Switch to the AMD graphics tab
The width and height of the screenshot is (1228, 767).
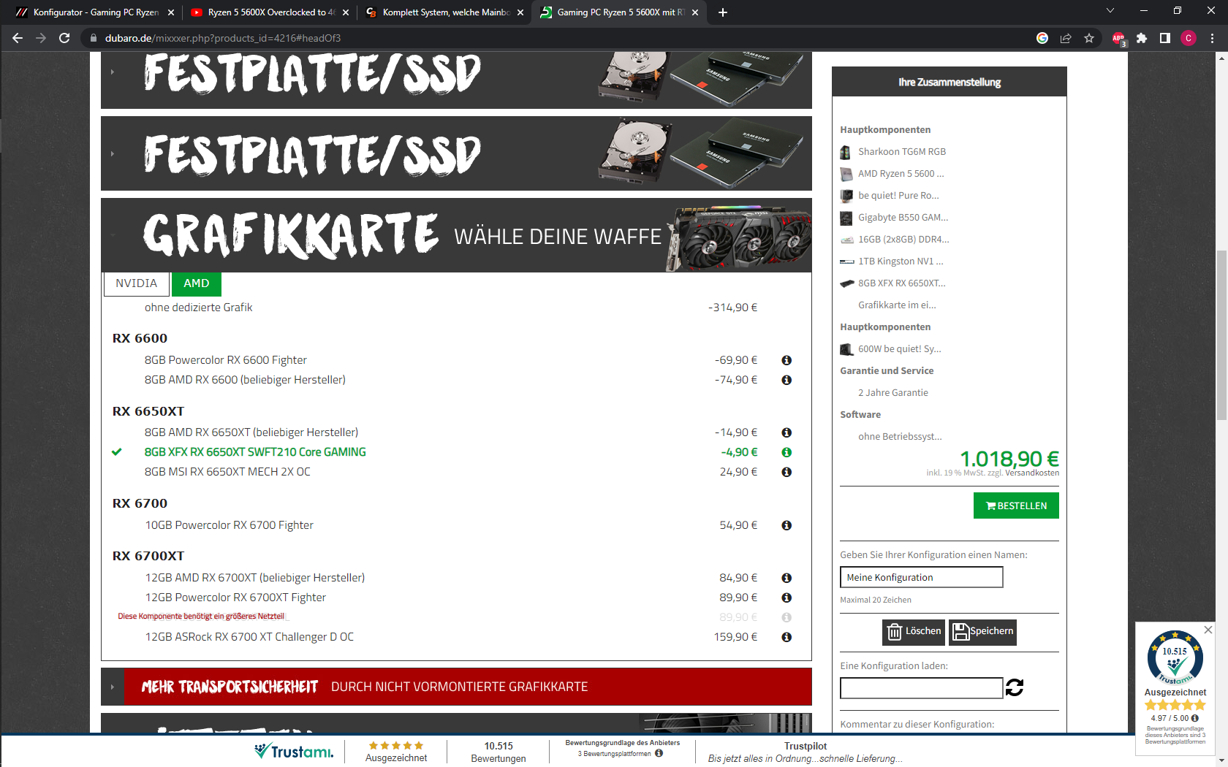click(x=197, y=283)
